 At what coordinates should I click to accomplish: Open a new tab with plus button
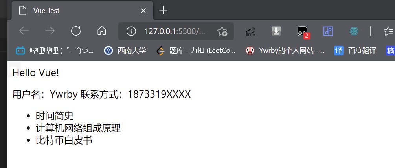[x=164, y=10]
